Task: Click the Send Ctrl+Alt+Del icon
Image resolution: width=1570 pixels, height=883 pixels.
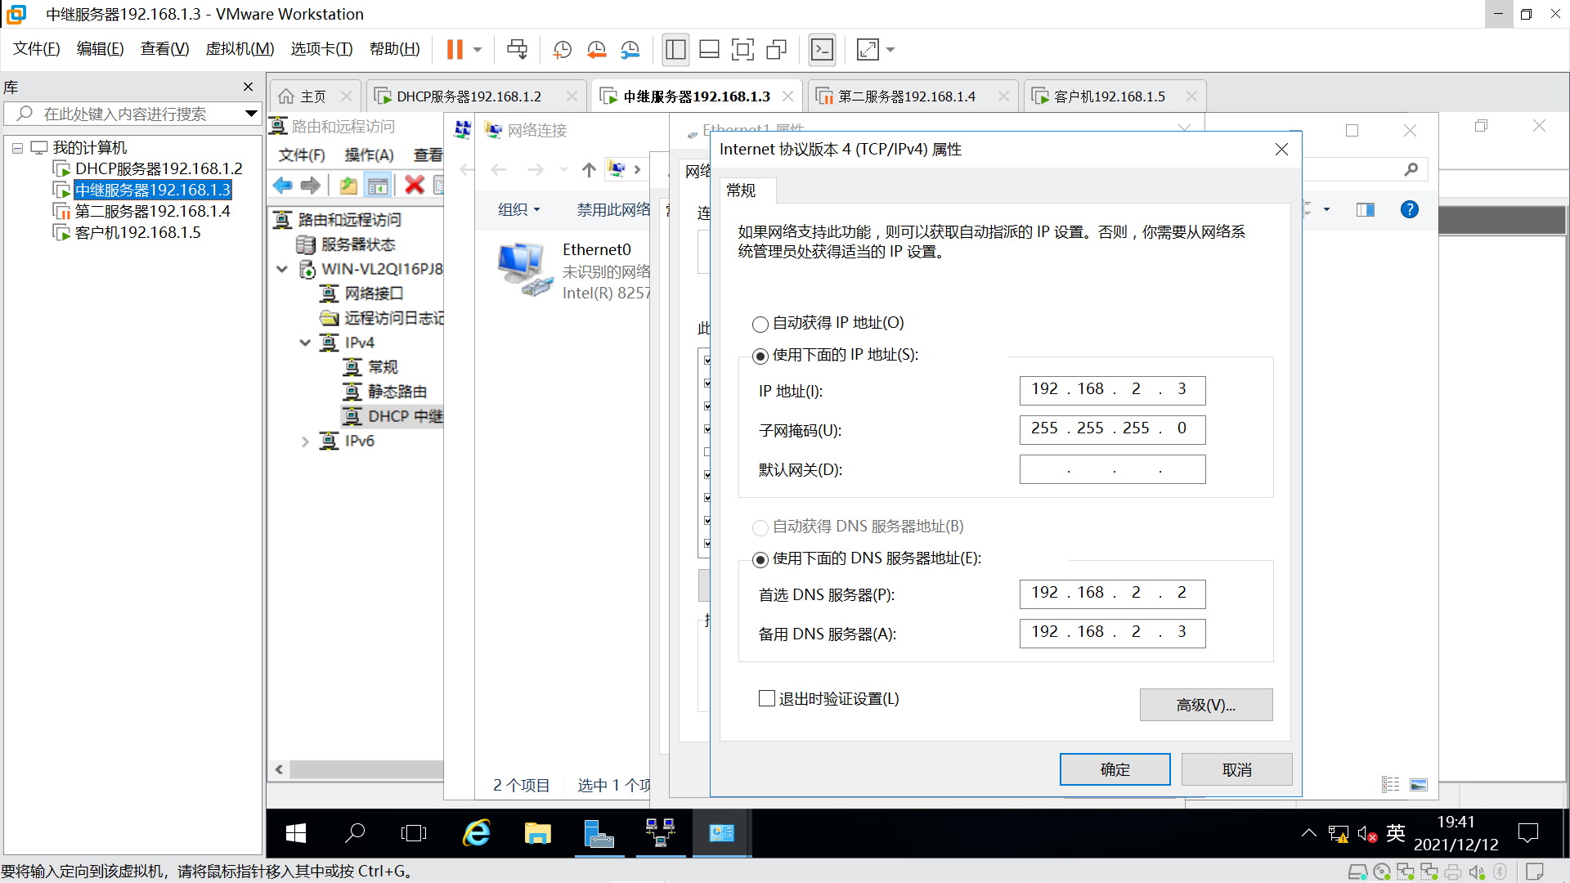Action: coord(517,50)
